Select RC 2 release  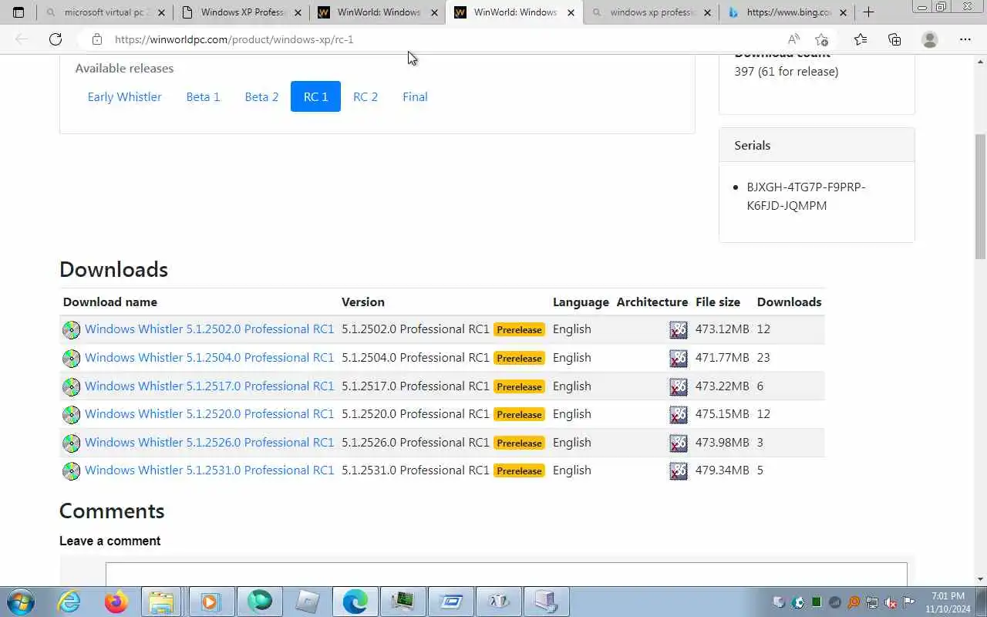pyautogui.click(x=365, y=96)
